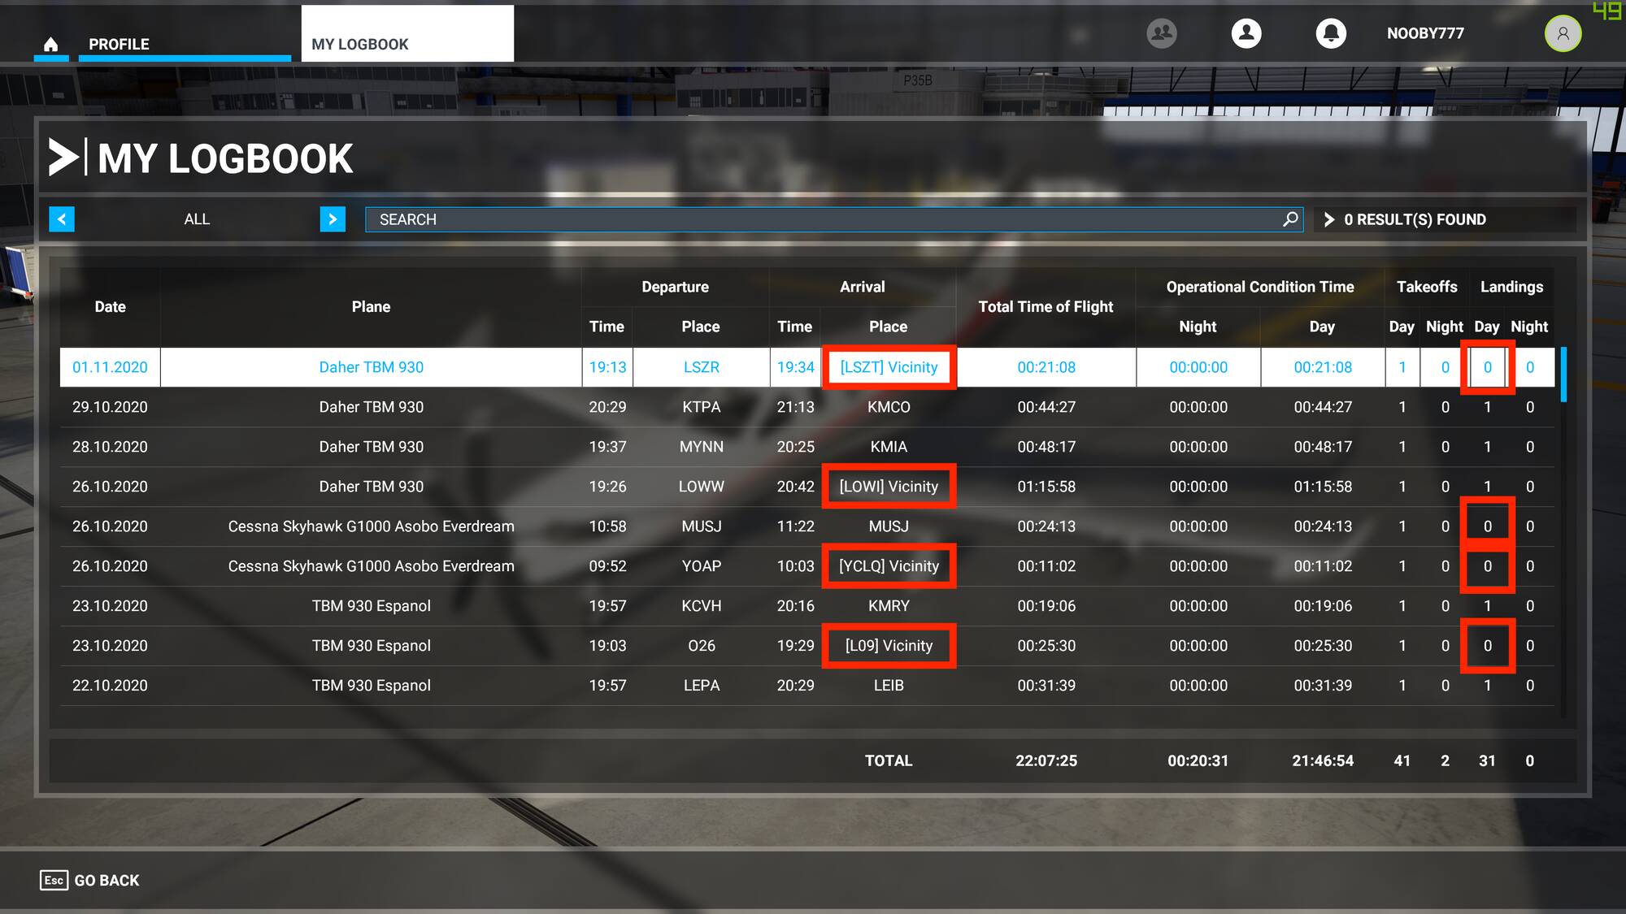This screenshot has height=914, width=1626.
Task: Click the GO BACK button
Action: (x=105, y=880)
